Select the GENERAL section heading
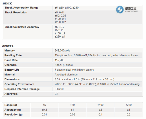 pos(9,46)
